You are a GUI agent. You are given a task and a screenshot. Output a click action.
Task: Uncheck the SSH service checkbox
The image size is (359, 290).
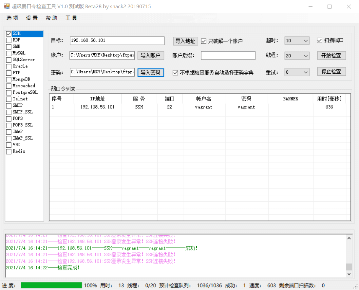(9, 34)
